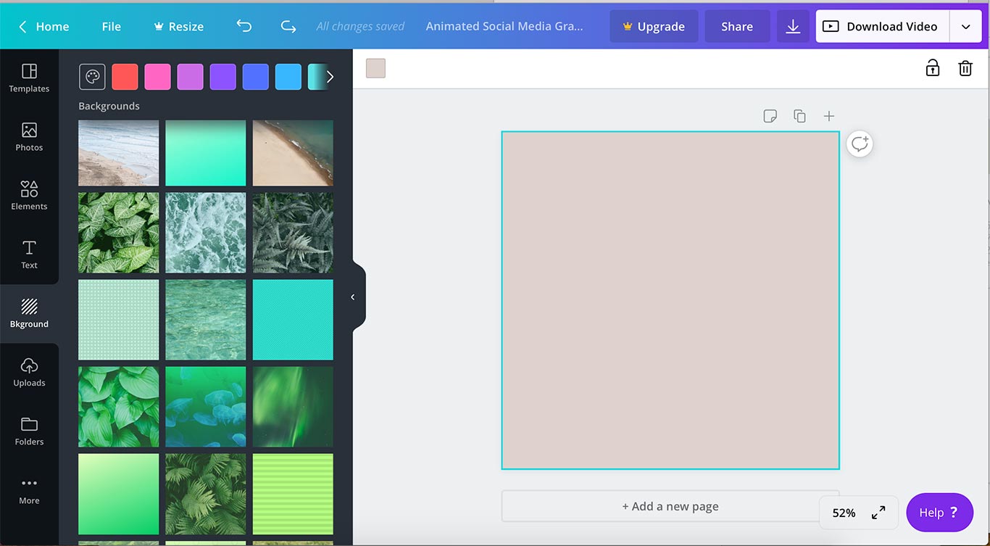Open the File menu
The image size is (990, 546).
(x=112, y=26)
